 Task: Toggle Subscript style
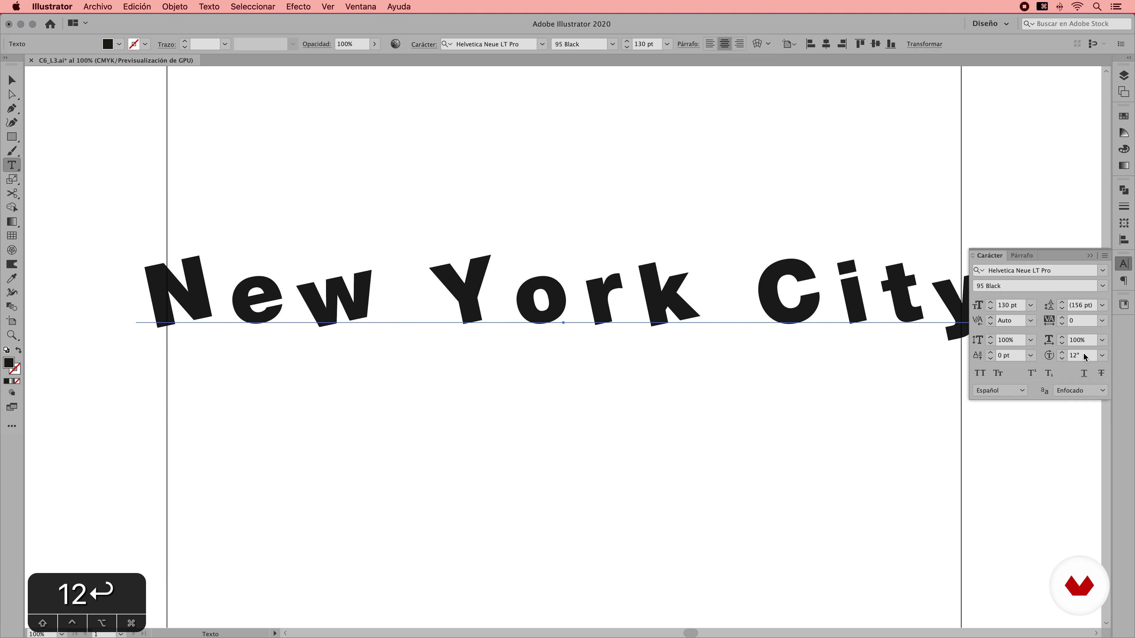coord(1049,373)
